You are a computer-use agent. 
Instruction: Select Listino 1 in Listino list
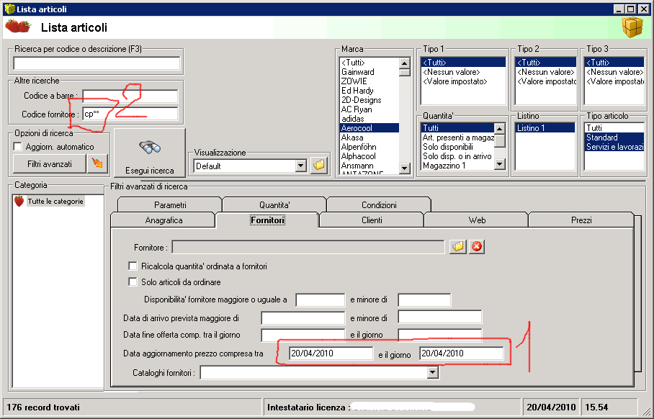point(545,128)
